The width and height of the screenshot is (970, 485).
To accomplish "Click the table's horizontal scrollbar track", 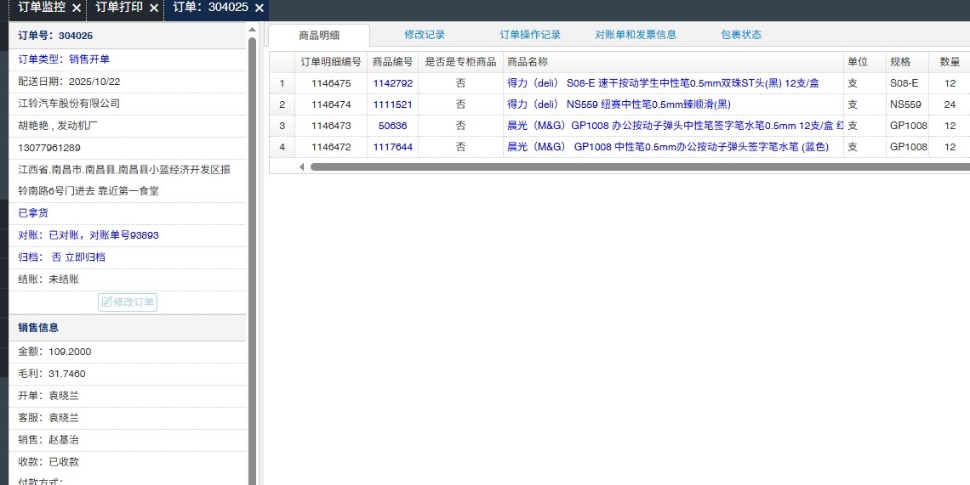I will [638, 166].
